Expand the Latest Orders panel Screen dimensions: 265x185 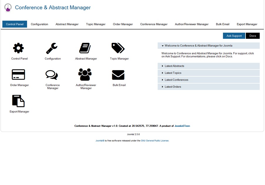[x=208, y=87]
